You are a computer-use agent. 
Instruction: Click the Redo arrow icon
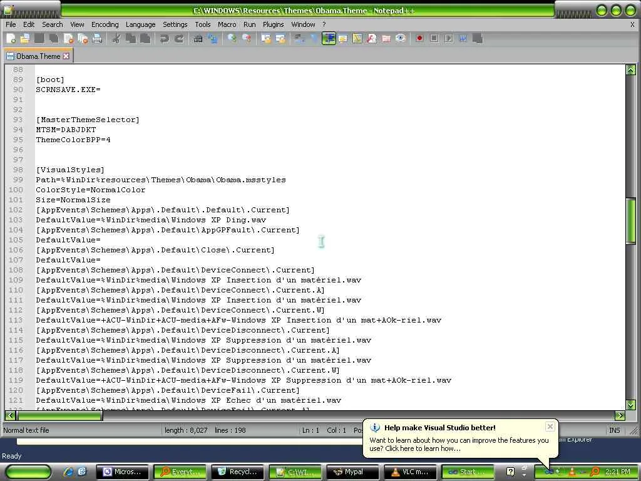tap(178, 38)
